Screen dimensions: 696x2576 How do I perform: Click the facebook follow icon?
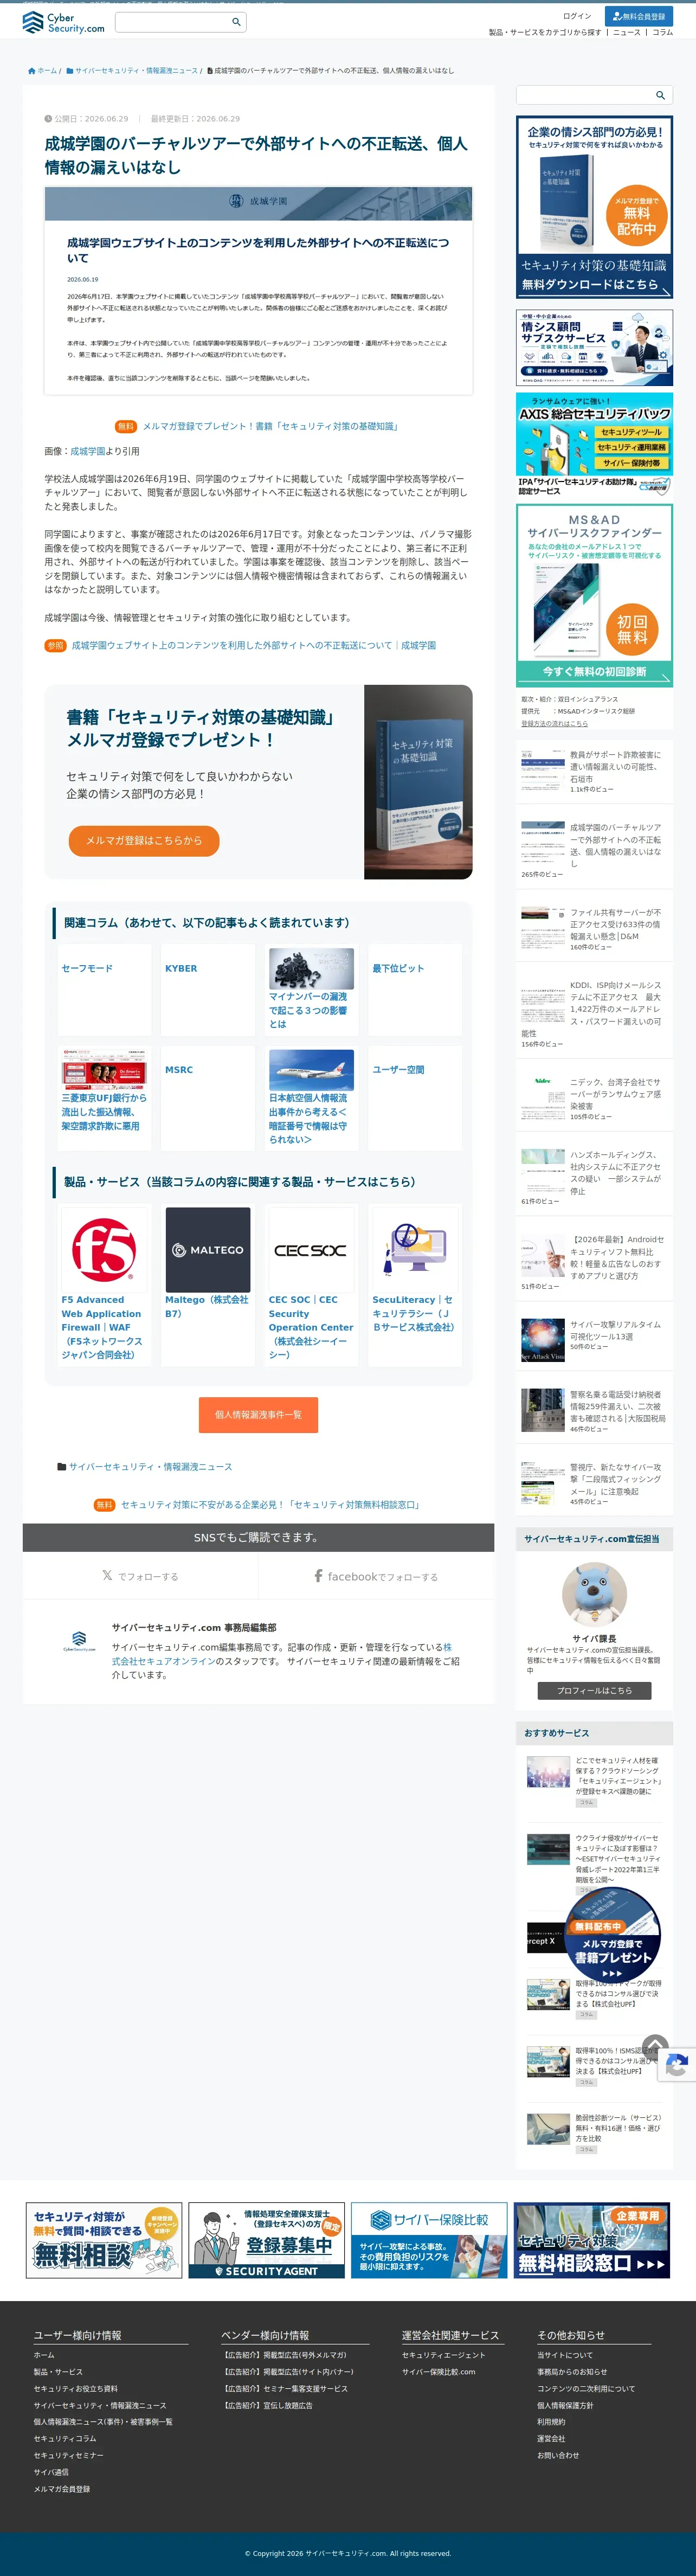318,1575
